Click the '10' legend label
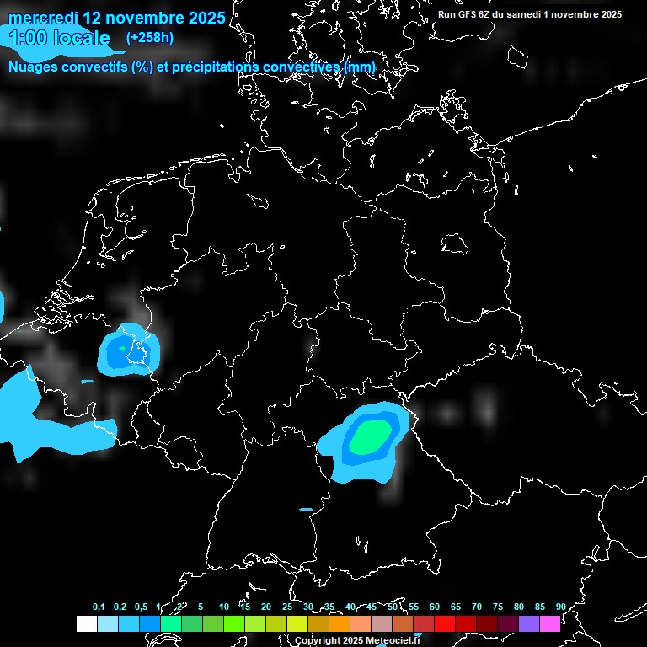Image resolution: width=647 pixels, height=647 pixels. [224, 607]
